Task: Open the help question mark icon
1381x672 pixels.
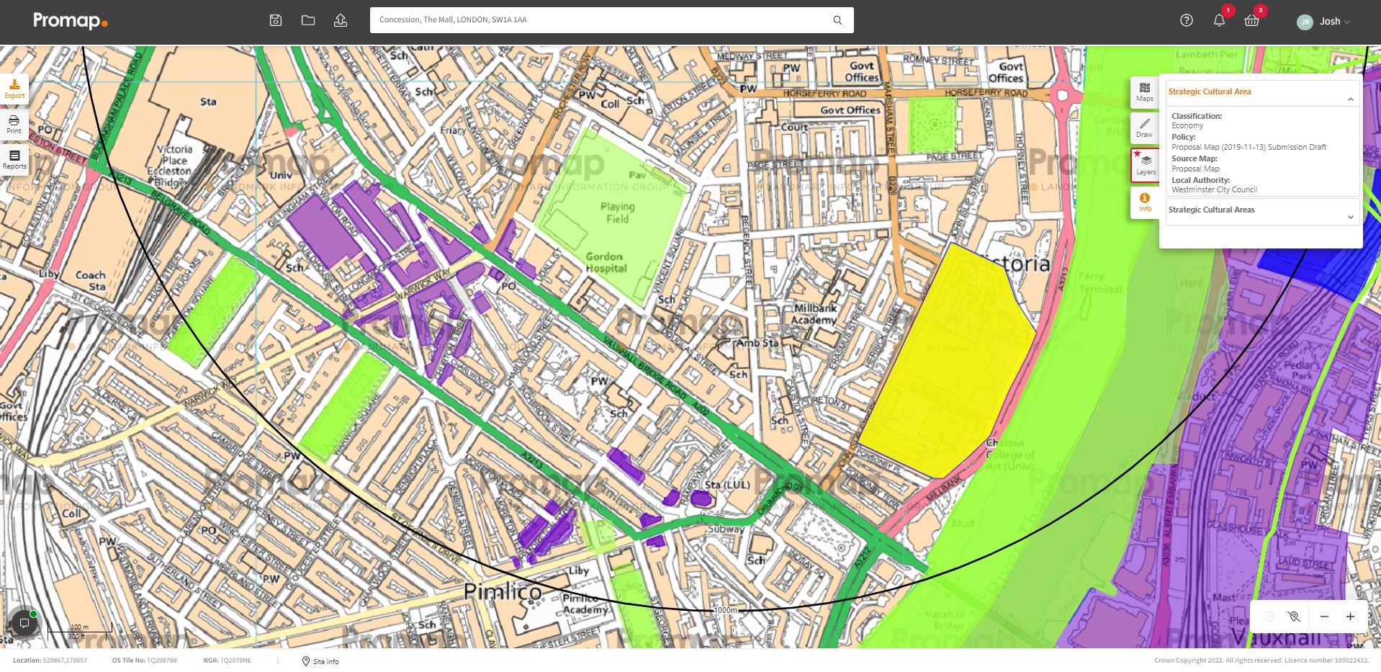Action: [x=1187, y=20]
